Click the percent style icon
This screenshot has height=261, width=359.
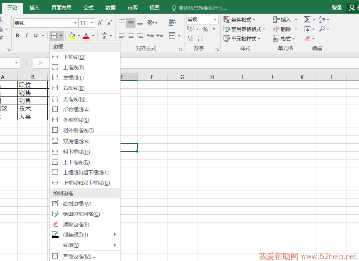(x=205, y=29)
